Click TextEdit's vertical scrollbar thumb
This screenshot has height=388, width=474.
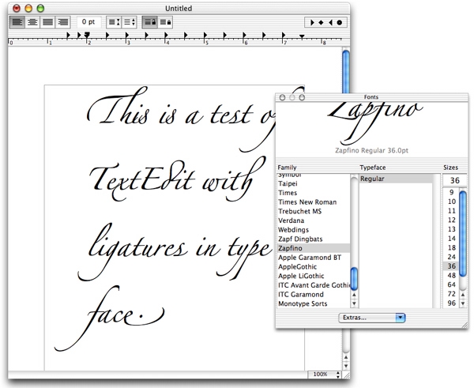pyautogui.click(x=346, y=72)
